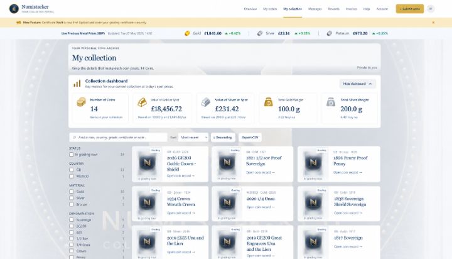Tick the MEXICO country checkbox

[x=71, y=176]
